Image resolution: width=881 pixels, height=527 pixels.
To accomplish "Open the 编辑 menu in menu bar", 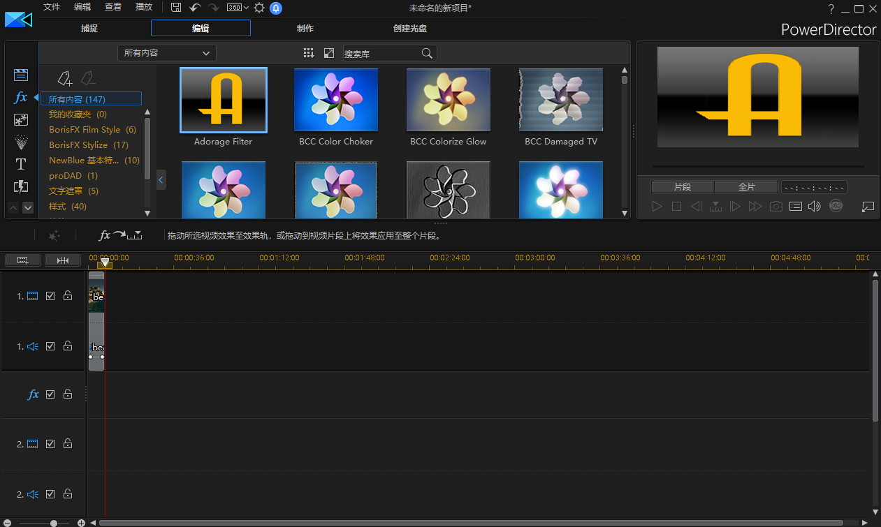I will (x=82, y=7).
